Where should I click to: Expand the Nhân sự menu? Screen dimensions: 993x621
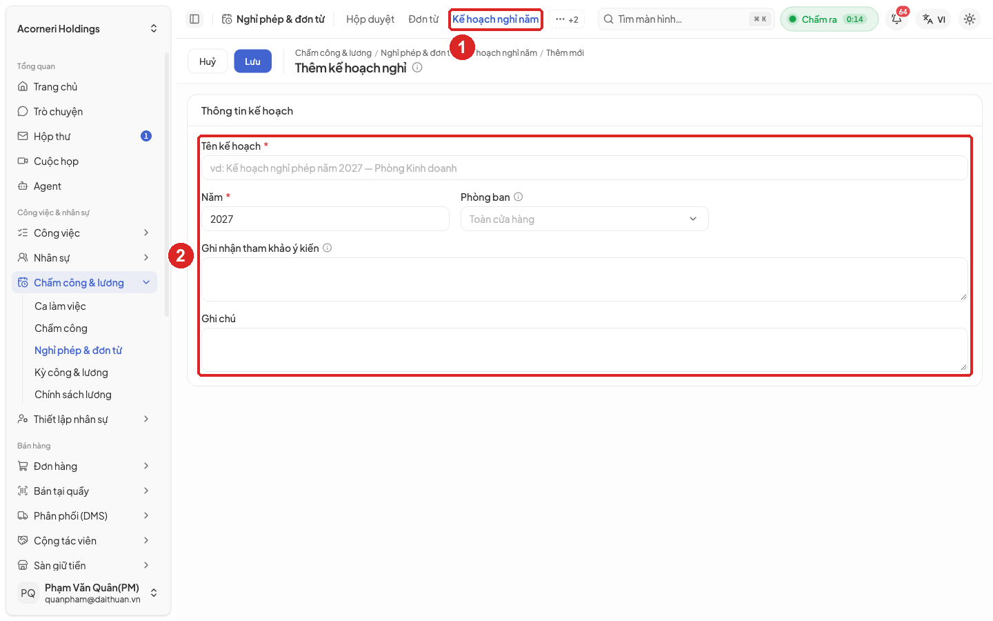[x=84, y=258]
